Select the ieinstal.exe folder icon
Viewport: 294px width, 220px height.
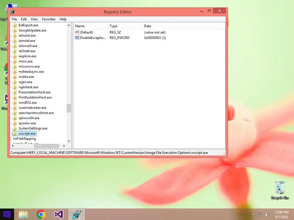tap(15, 41)
